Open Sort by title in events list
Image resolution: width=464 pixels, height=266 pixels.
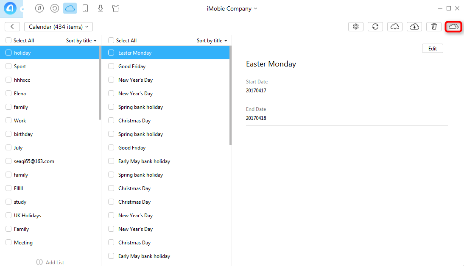[x=212, y=41]
